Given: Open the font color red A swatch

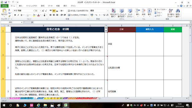Looking at the screenshot, I should click(x=39, y=15).
